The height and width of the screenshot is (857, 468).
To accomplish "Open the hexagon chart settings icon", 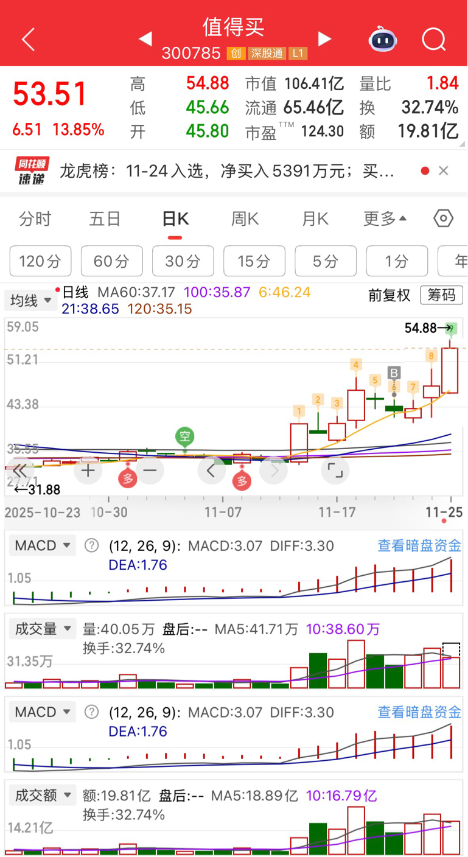I will pyautogui.click(x=444, y=219).
